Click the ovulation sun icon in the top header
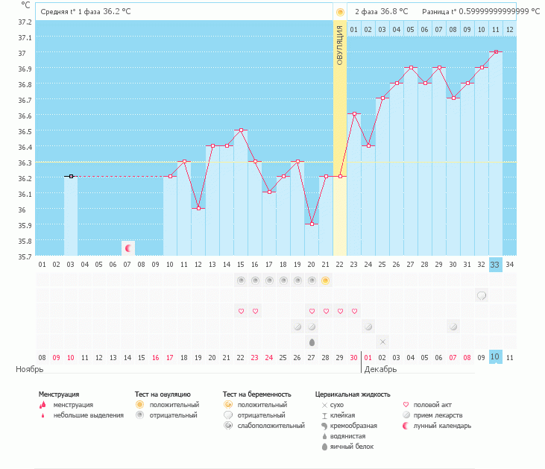The height and width of the screenshot is (469, 545). pyautogui.click(x=340, y=12)
